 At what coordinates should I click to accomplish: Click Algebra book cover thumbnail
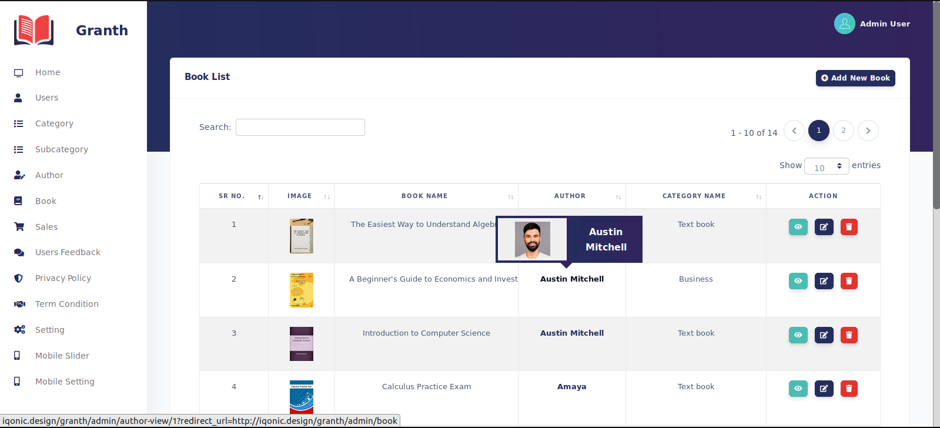[x=302, y=236]
